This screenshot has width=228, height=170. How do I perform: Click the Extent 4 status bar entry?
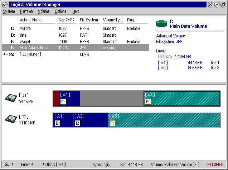pos(27,165)
